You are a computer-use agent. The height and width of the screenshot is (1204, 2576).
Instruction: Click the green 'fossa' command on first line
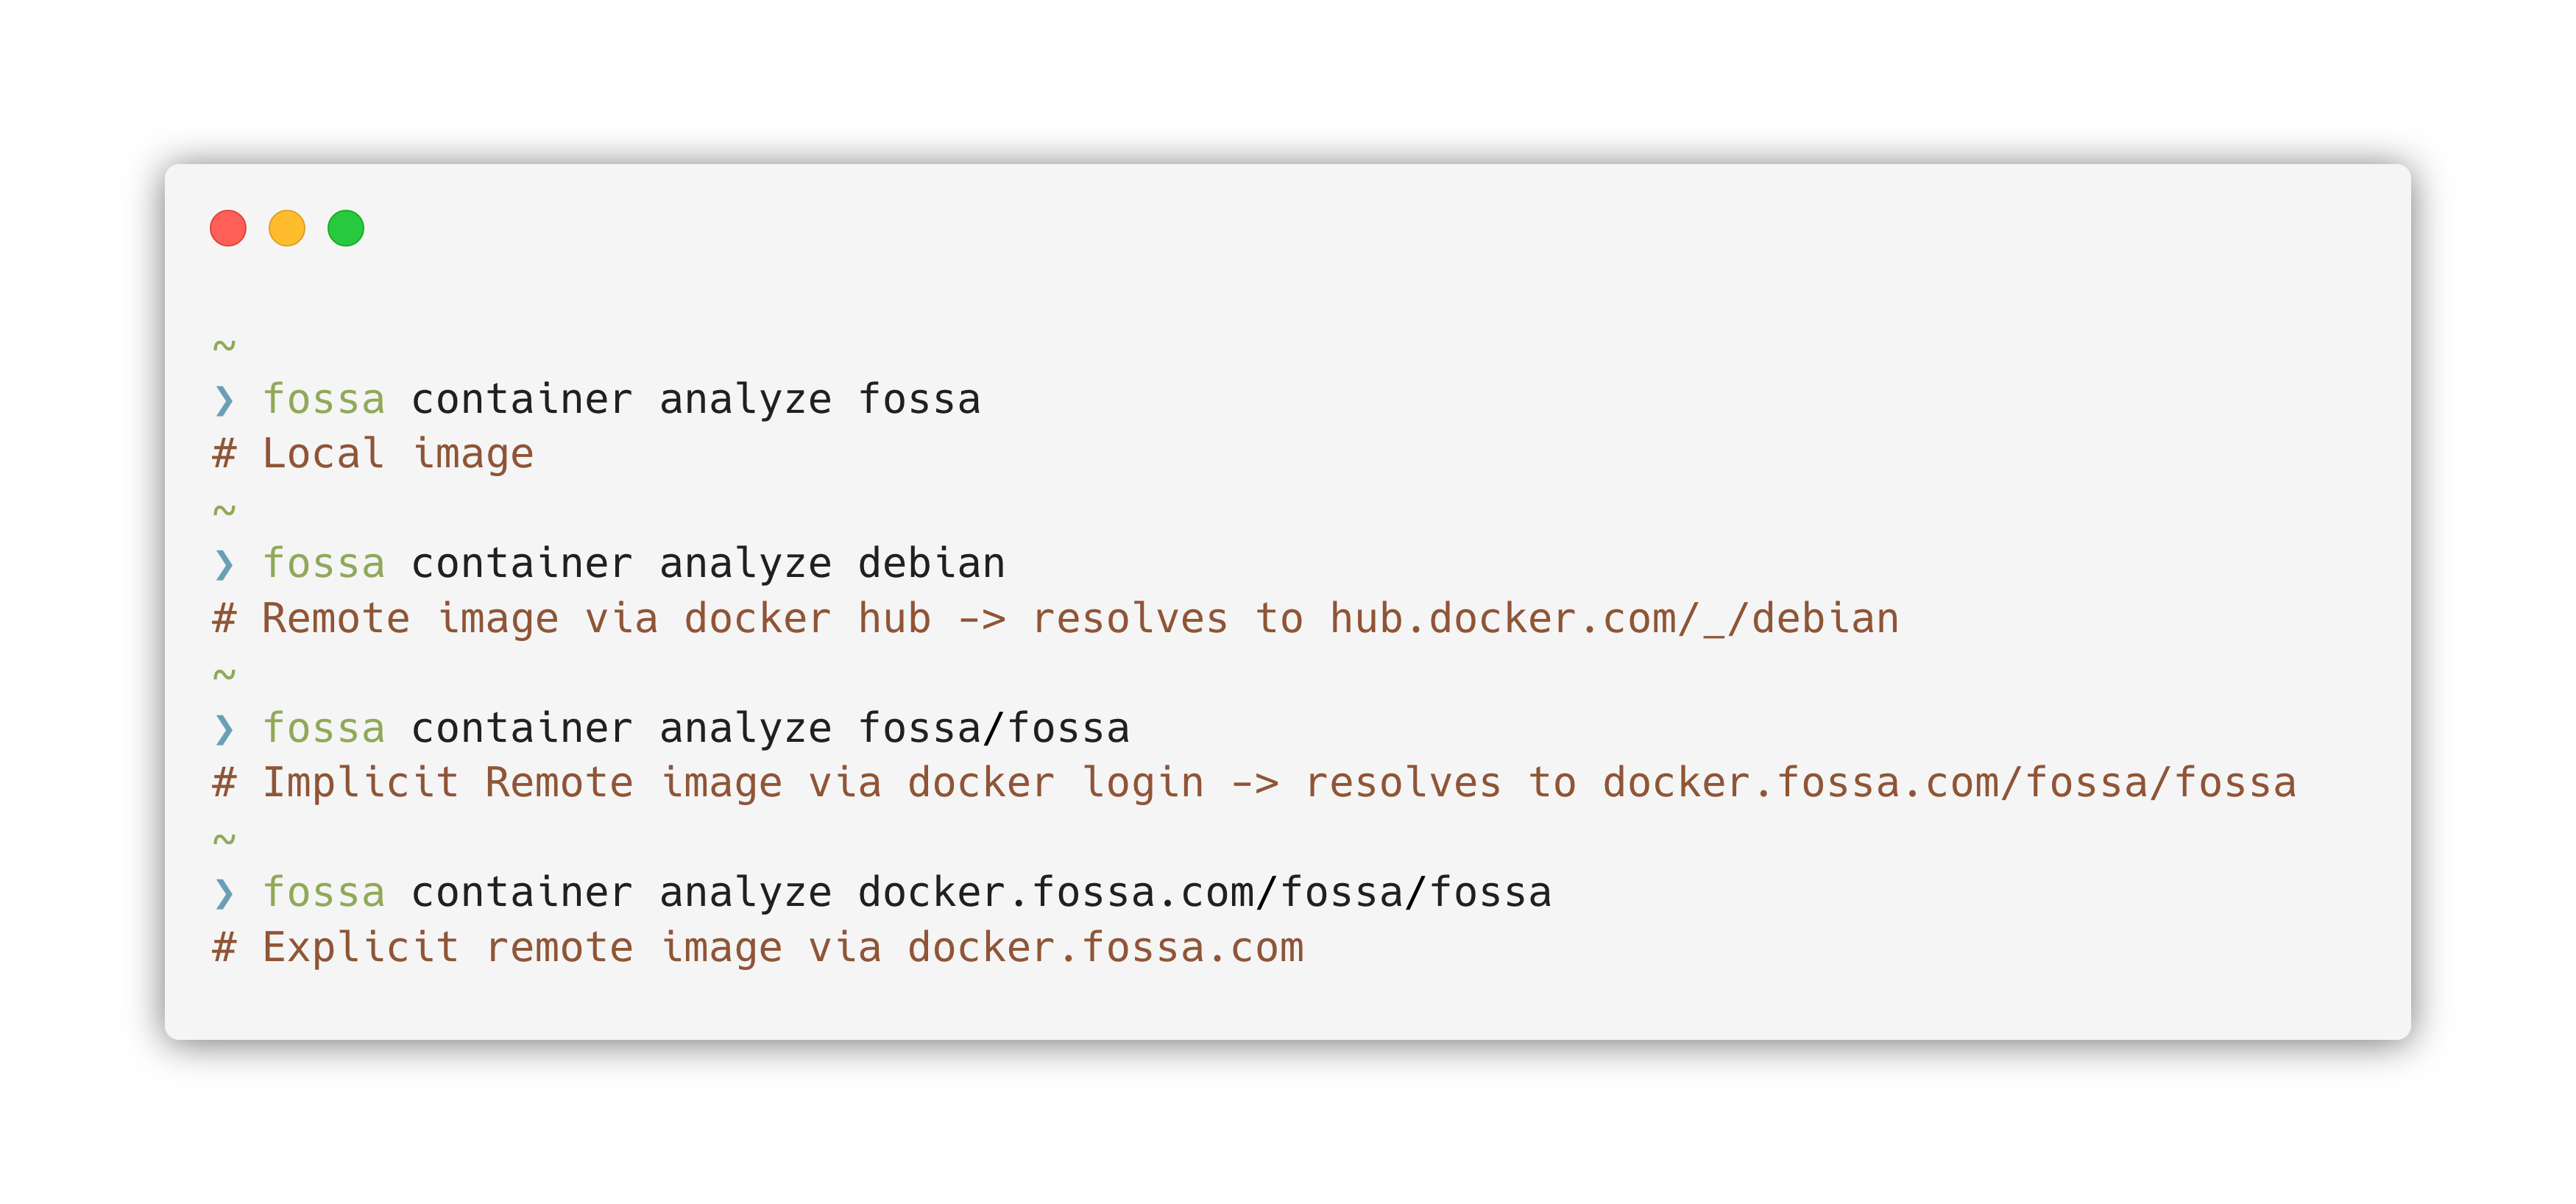click(324, 399)
